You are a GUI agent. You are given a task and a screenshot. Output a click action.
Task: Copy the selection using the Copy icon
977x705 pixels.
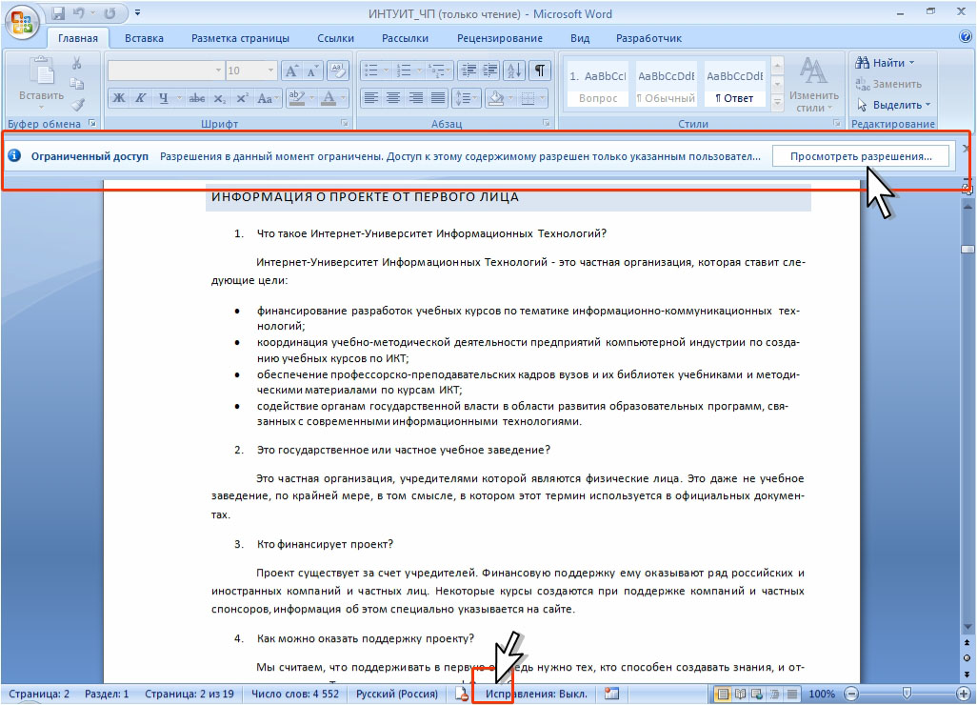tap(76, 84)
